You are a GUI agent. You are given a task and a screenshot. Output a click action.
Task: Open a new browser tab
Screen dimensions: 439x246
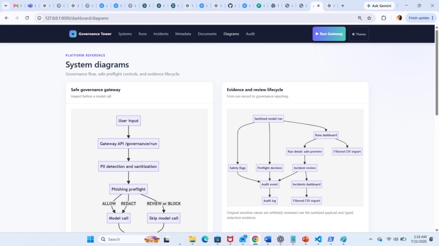[343, 5]
